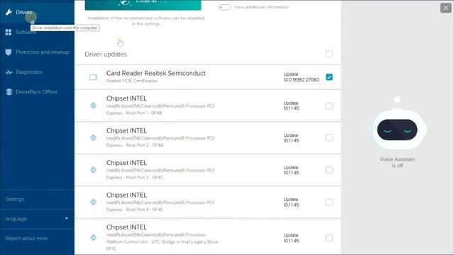Screen dimensions: 454x255
Task: Uncheck the Card Reader Realtek update checkbox
Action: point(329,77)
